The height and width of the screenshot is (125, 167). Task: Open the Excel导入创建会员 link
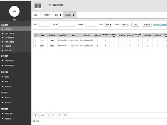160,25
